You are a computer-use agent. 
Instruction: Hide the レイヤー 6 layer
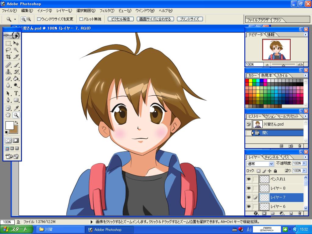(x=249, y=207)
